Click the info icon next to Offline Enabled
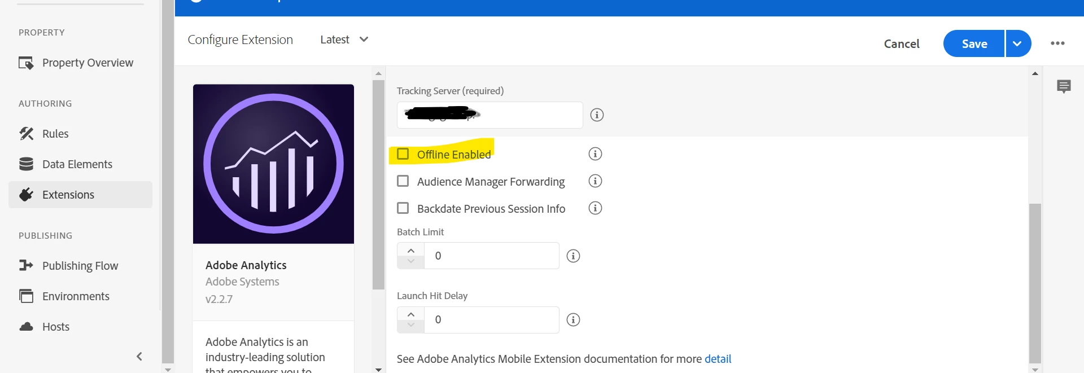 pos(595,154)
